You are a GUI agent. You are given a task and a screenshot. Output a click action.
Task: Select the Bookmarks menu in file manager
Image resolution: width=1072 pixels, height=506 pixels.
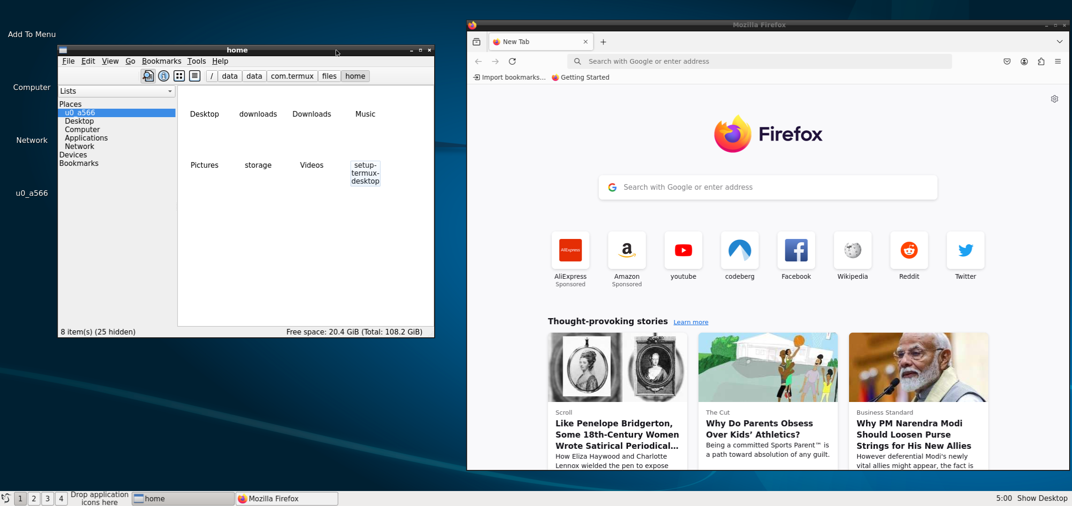[161, 61]
